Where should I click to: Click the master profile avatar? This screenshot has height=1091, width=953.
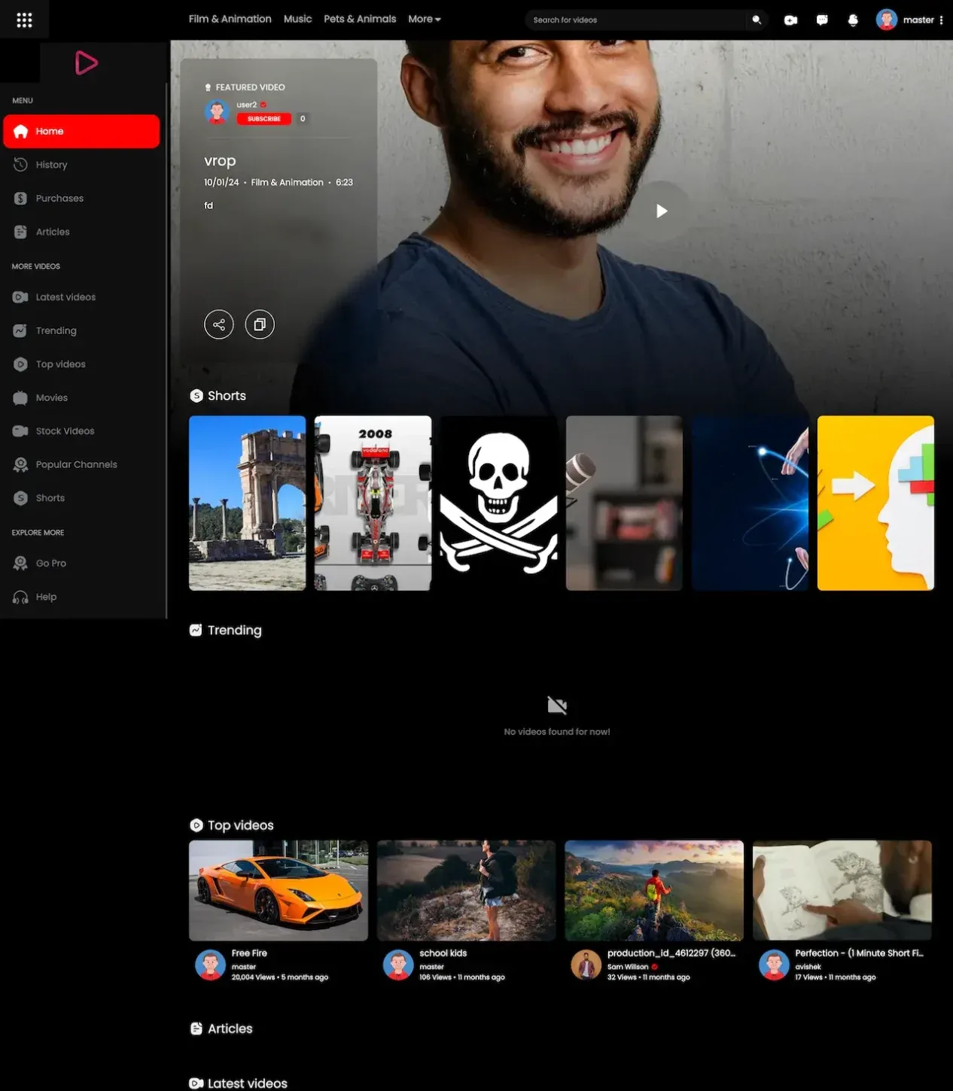[x=887, y=20]
